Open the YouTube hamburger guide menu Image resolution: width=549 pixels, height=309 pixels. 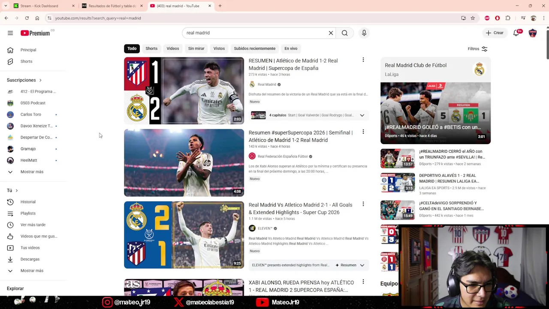point(10,33)
